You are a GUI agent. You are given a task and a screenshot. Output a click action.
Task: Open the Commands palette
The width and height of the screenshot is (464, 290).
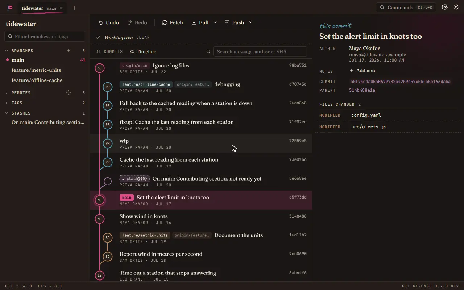point(406,7)
